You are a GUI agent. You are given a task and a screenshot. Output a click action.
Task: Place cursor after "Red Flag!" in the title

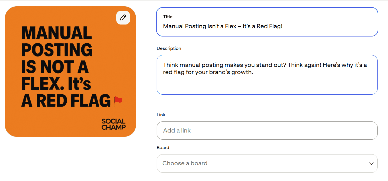click(283, 26)
